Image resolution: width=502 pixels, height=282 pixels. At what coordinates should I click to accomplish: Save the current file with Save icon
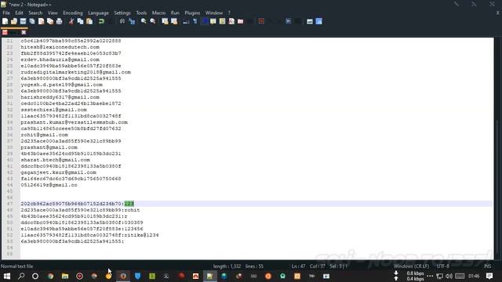pos(23,21)
